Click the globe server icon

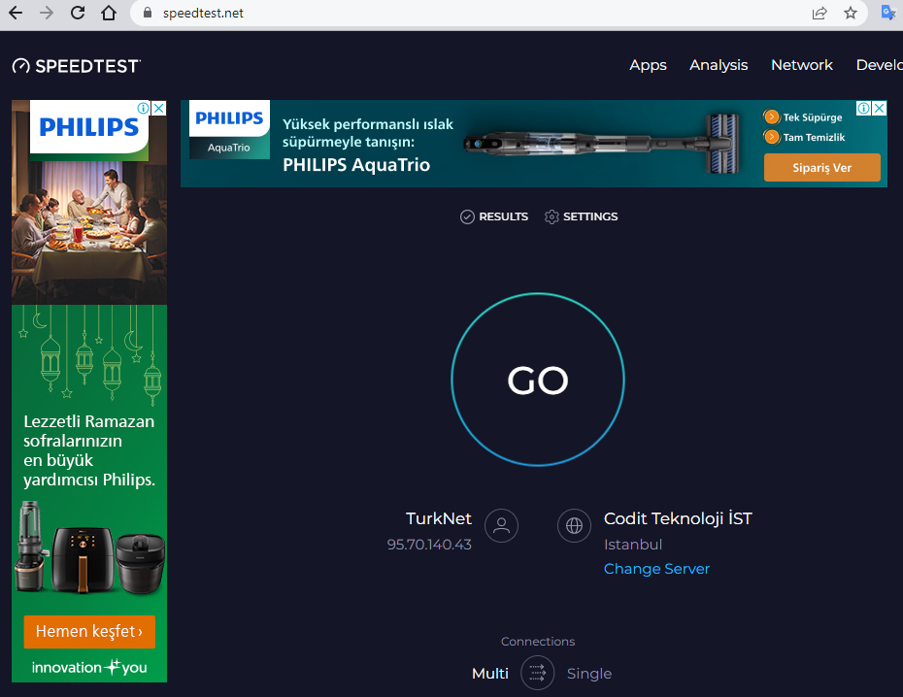(574, 525)
